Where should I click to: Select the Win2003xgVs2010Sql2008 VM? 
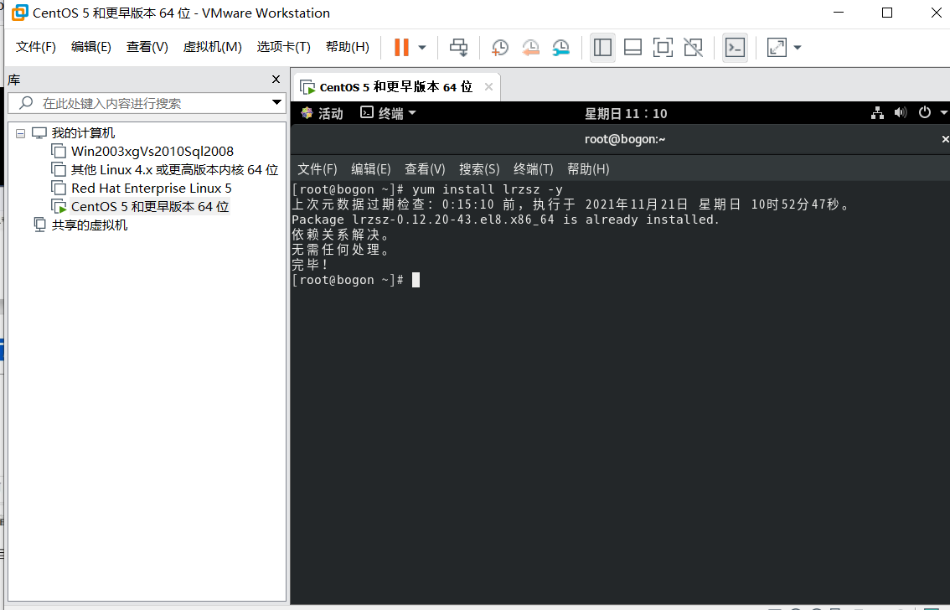152,152
